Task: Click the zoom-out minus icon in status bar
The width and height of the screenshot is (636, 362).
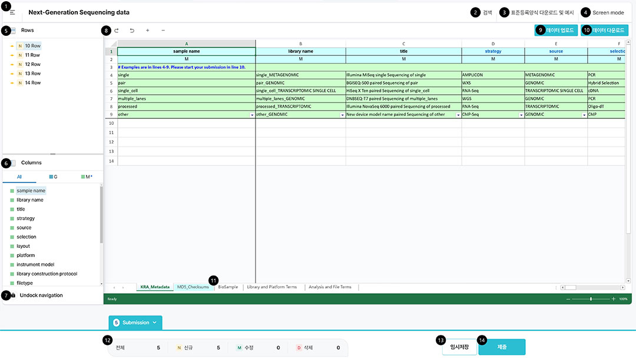Action: click(x=569, y=299)
